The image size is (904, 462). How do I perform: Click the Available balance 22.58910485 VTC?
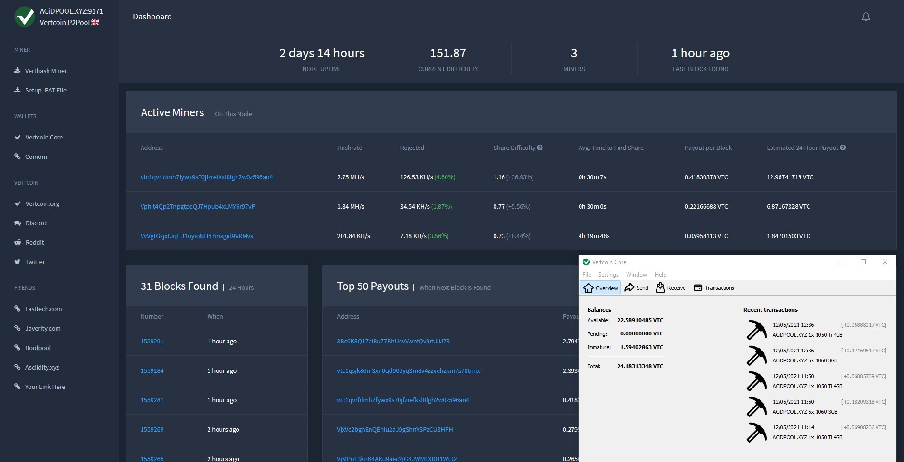640,320
